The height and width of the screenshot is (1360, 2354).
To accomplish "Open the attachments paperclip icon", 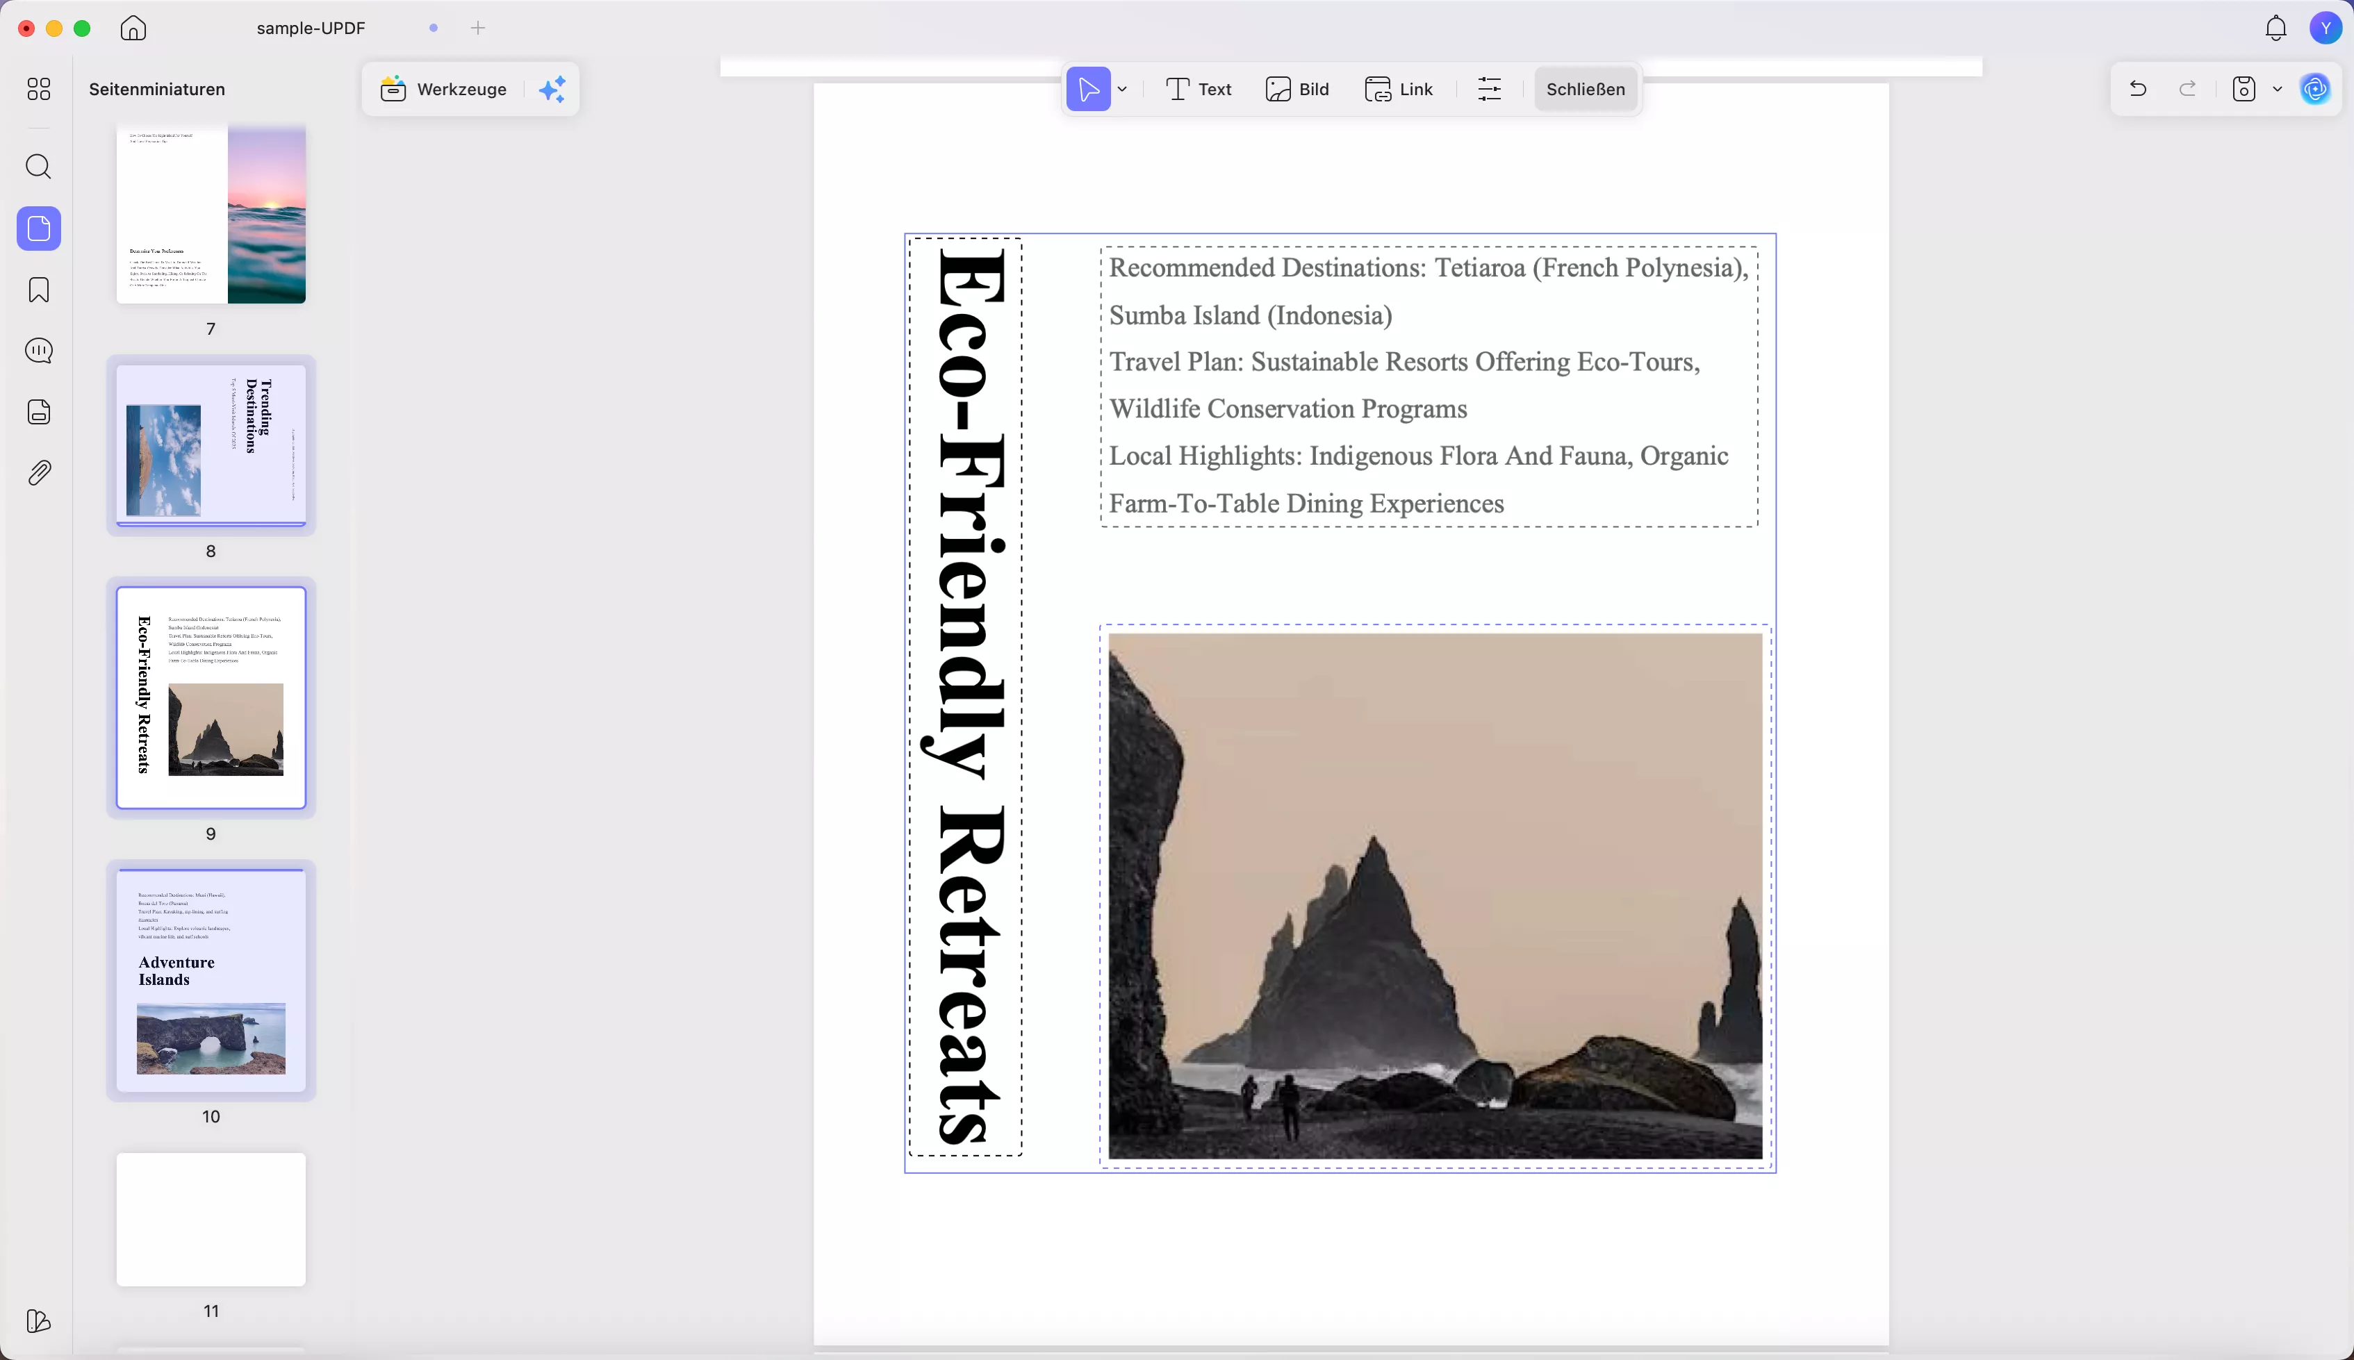I will click(38, 474).
